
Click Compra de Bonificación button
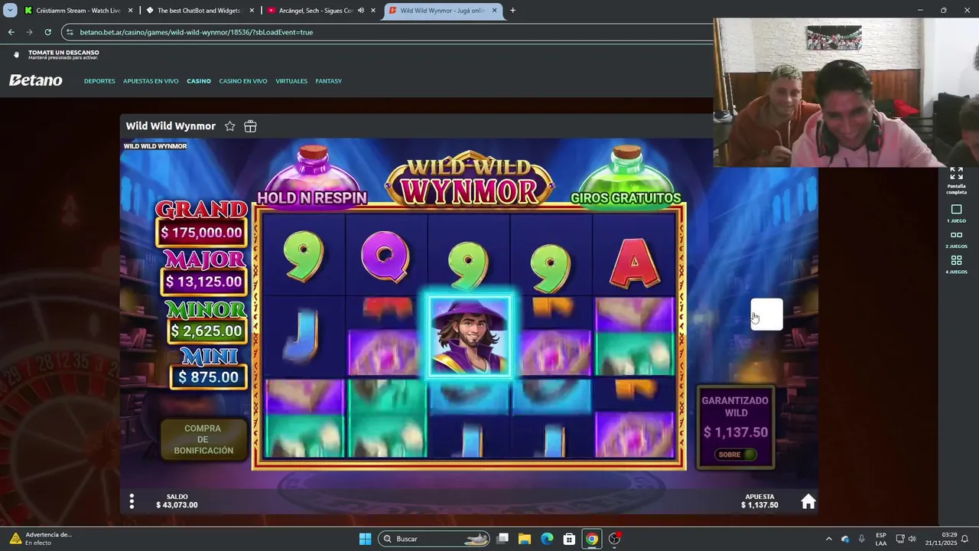click(x=203, y=439)
